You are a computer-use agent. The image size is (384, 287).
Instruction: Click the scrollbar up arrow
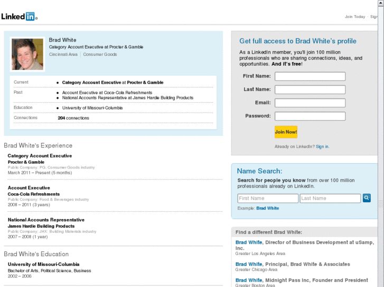pos(381,3)
